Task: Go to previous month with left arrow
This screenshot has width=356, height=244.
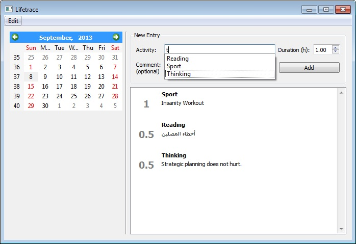Action: click(x=15, y=37)
